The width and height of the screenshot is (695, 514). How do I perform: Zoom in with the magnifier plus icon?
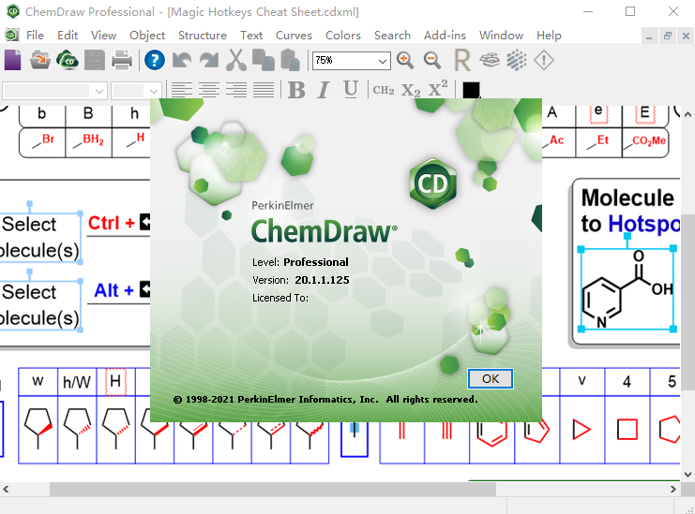coord(405,60)
